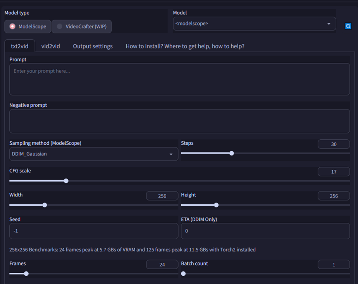
Task: Click the ETA (DDIM Only) input field
Action: tap(265, 231)
